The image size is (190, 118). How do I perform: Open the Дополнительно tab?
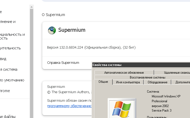[181, 82]
